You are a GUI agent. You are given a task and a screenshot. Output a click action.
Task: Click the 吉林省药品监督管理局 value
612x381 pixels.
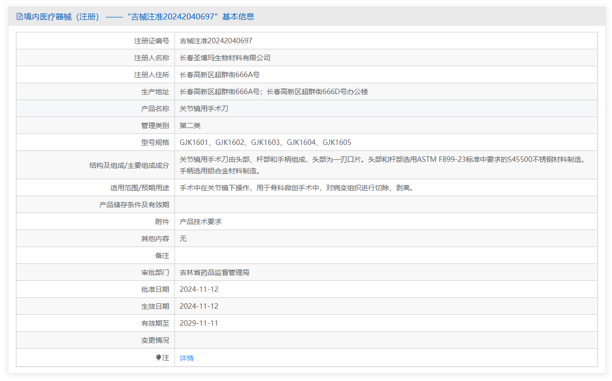(215, 273)
